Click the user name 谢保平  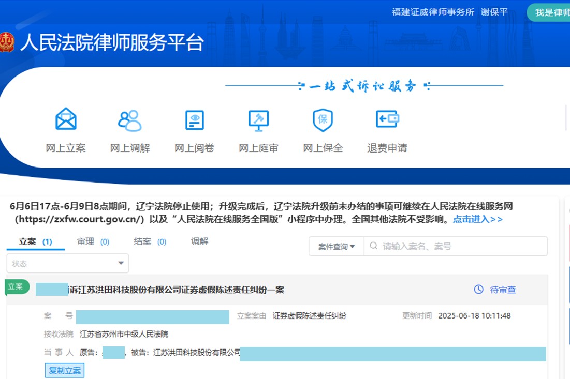(494, 12)
